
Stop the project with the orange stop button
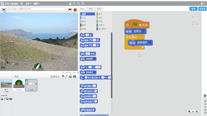click(x=75, y=10)
